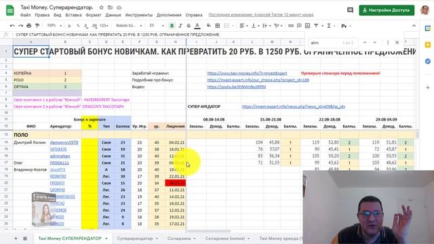Screen dimensions: 434x244
Task: Close the find bar
Action: pos(397,43)
